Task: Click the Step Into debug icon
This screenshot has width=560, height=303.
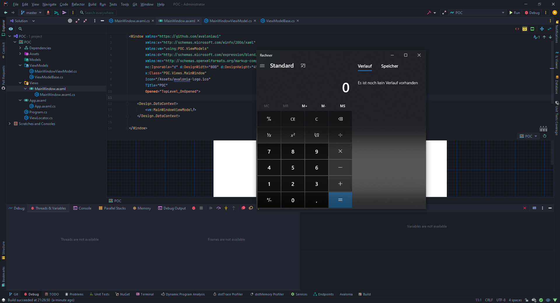Action: tap(226, 208)
